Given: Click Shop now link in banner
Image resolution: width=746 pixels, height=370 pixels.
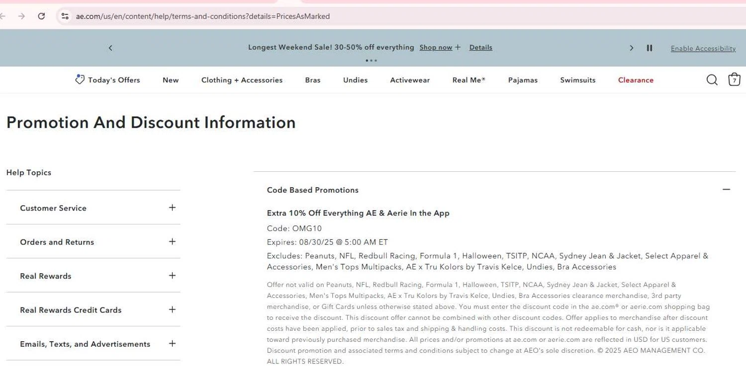Looking at the screenshot, I should (436, 48).
